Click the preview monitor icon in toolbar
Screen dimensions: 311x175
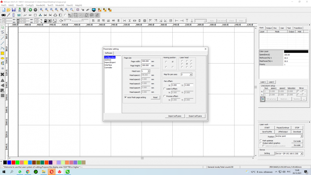click(x=94, y=9)
